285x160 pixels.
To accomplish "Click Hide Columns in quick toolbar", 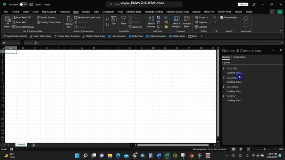I will point(117,36).
